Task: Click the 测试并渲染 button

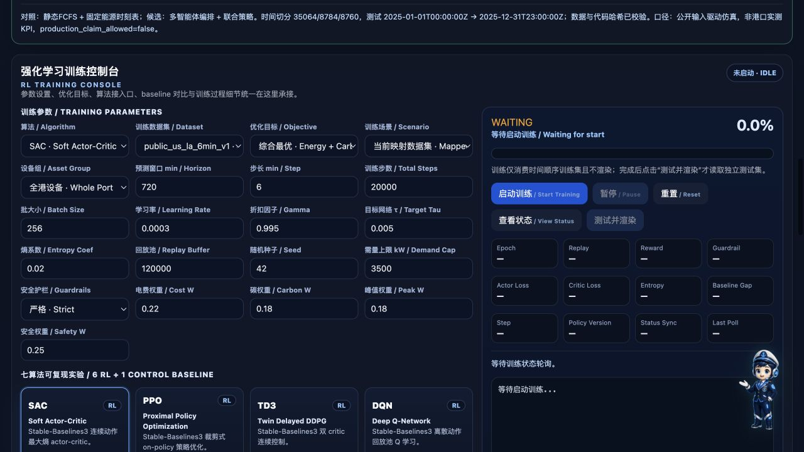Action: click(x=615, y=220)
